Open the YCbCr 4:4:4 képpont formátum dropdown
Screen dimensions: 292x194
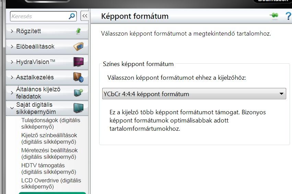[x=194, y=94]
